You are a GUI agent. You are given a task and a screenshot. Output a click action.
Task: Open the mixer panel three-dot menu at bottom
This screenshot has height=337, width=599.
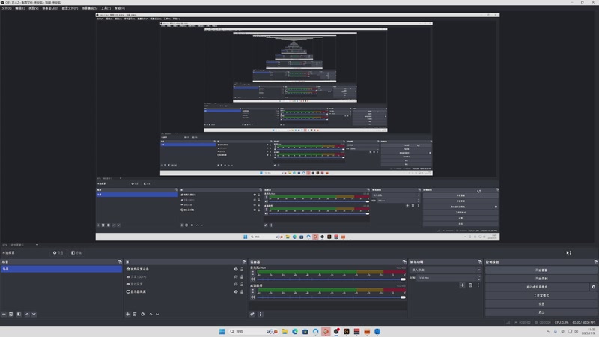[260, 314]
